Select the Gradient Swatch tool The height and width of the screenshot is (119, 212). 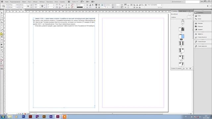[2, 45]
